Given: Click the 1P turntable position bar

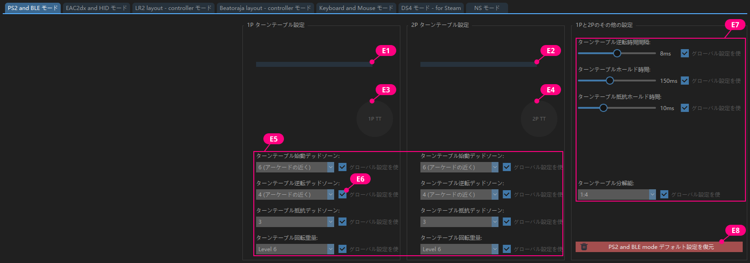Looking at the screenshot, I should tap(314, 64).
